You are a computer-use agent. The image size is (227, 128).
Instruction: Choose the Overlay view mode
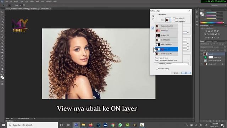(167, 31)
